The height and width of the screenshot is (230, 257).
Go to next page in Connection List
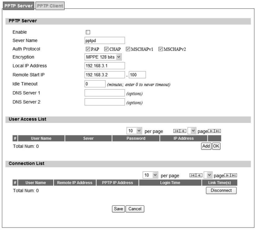click(227, 176)
